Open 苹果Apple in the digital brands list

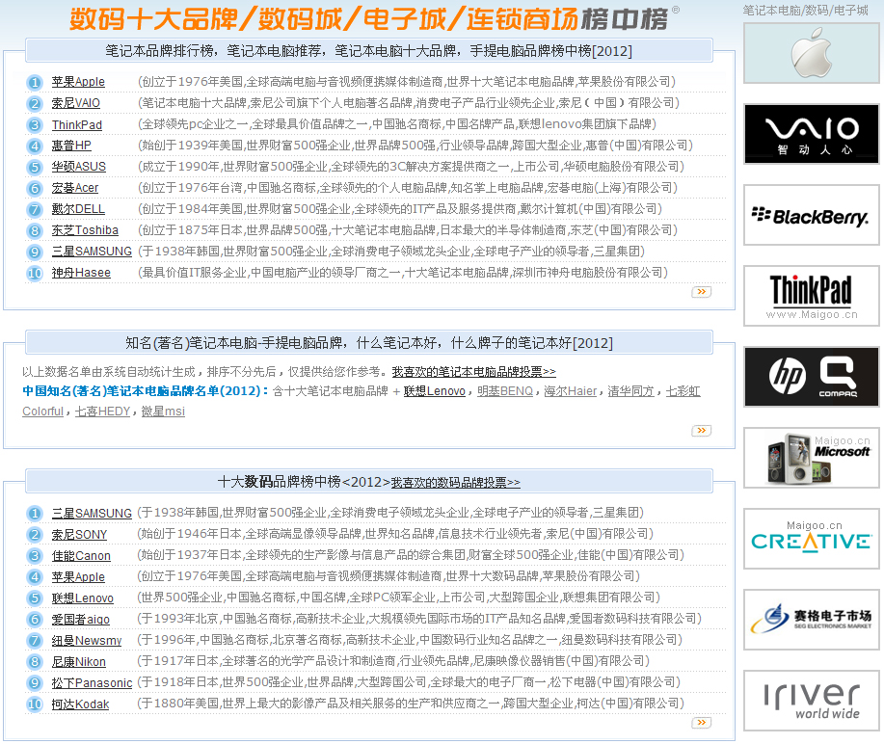pos(78,577)
